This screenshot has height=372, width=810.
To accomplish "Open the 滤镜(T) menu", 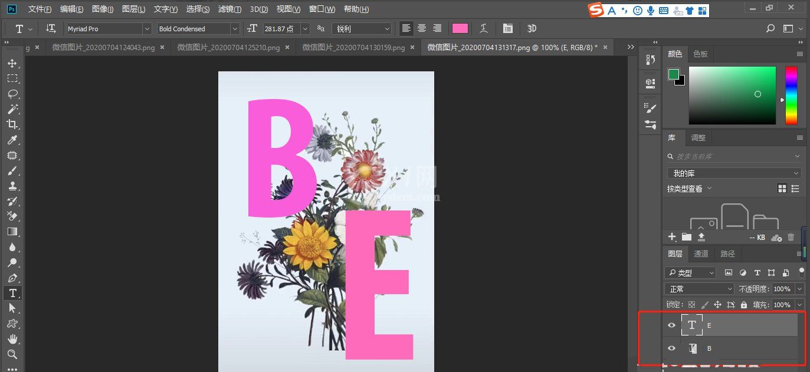I will [229, 9].
